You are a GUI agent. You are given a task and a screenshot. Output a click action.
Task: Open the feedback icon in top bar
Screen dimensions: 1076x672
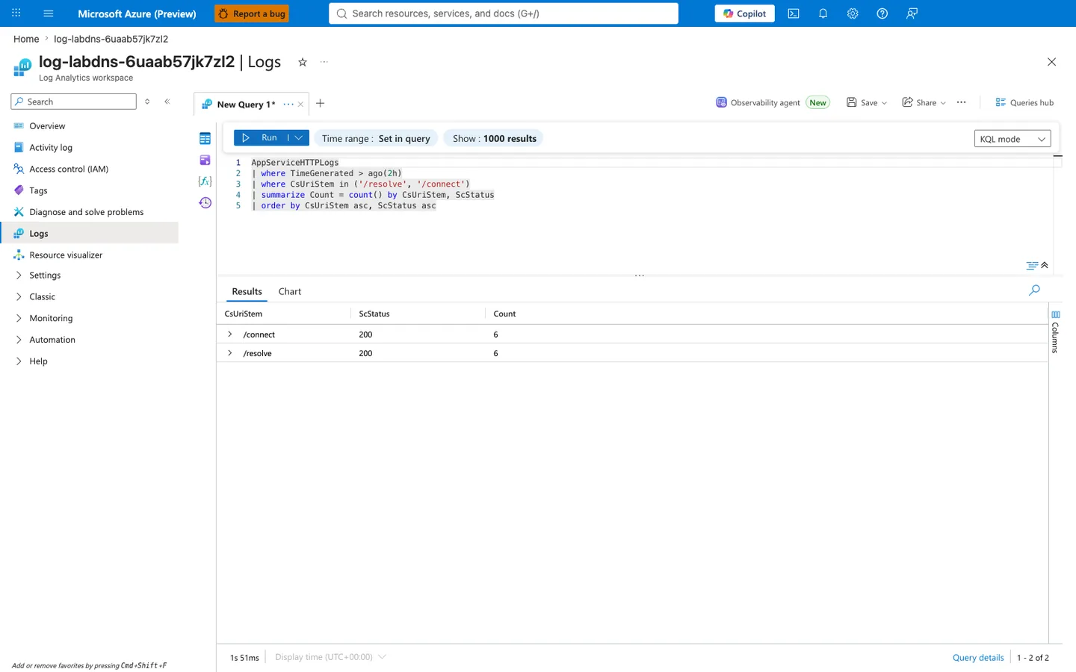pos(912,13)
